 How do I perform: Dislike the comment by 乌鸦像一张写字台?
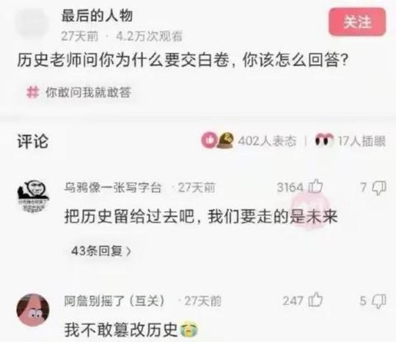[379, 188]
